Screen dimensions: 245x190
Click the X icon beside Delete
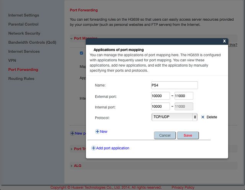(203, 117)
